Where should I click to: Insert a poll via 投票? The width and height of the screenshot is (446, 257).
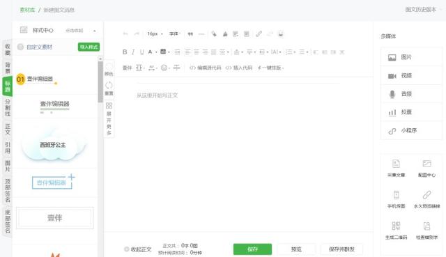click(411, 112)
